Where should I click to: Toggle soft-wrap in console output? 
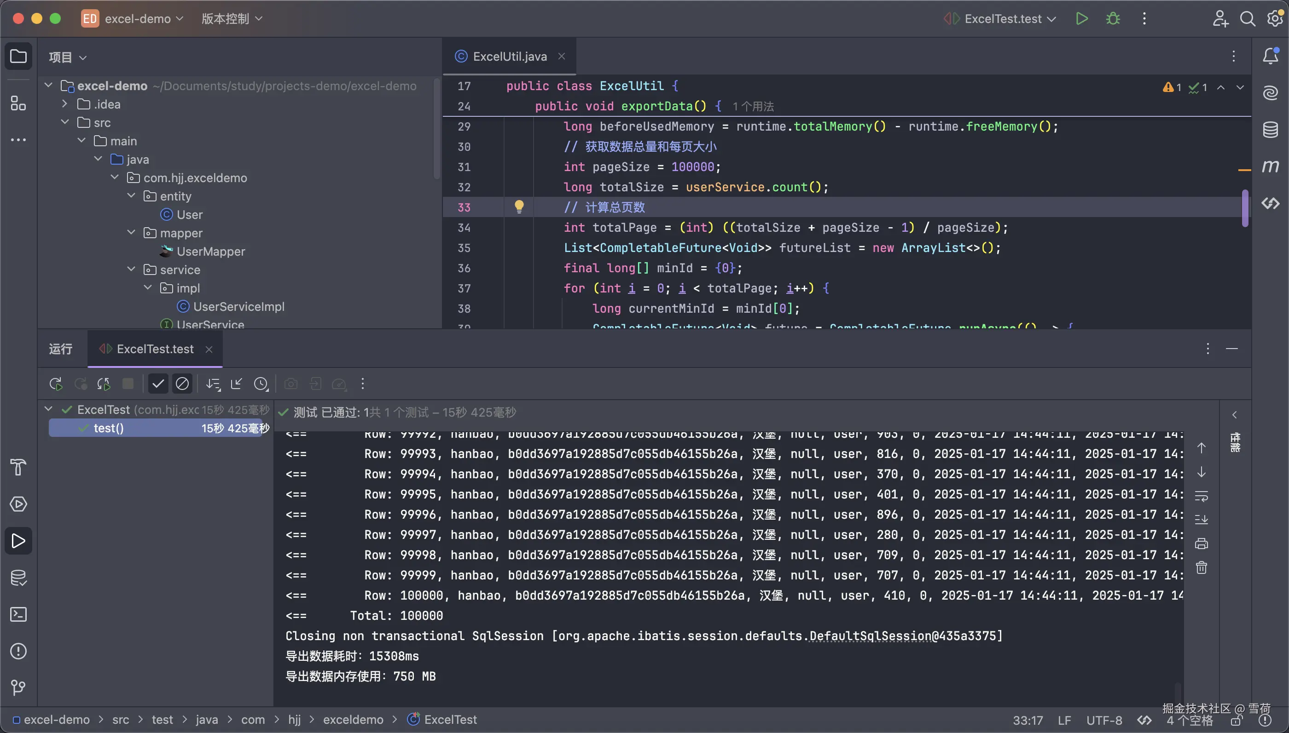[1202, 496]
